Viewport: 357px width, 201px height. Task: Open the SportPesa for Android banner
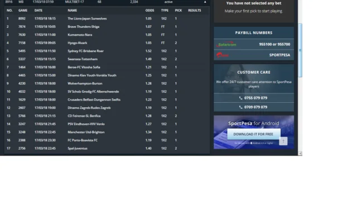tap(254, 132)
